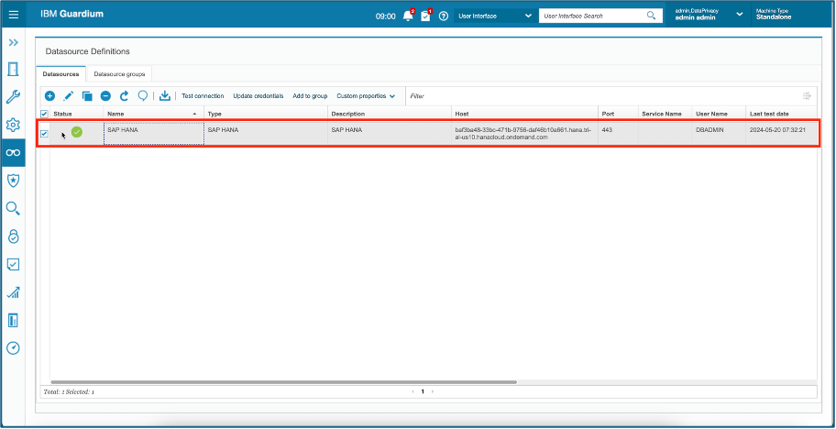Open the wrench setup icon in sidebar
This screenshot has height=429, width=836.
pyautogui.click(x=14, y=97)
